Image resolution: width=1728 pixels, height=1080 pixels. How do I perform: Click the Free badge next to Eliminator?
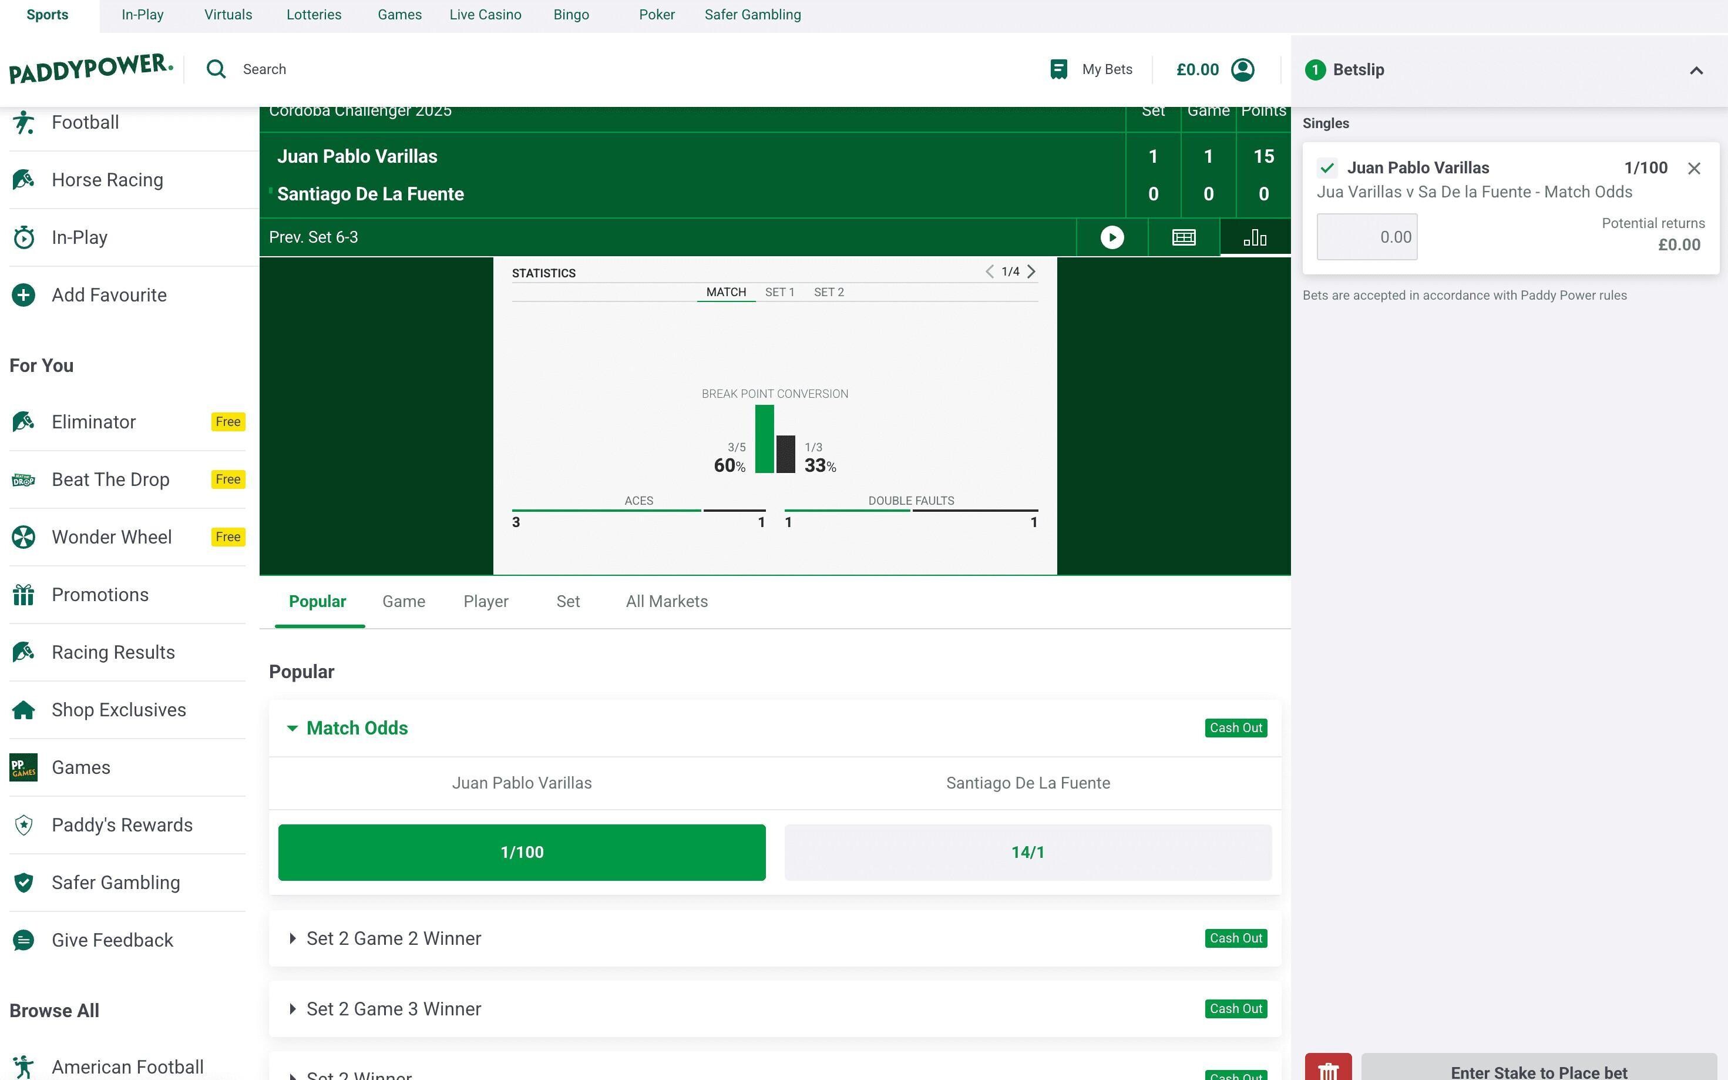(228, 421)
